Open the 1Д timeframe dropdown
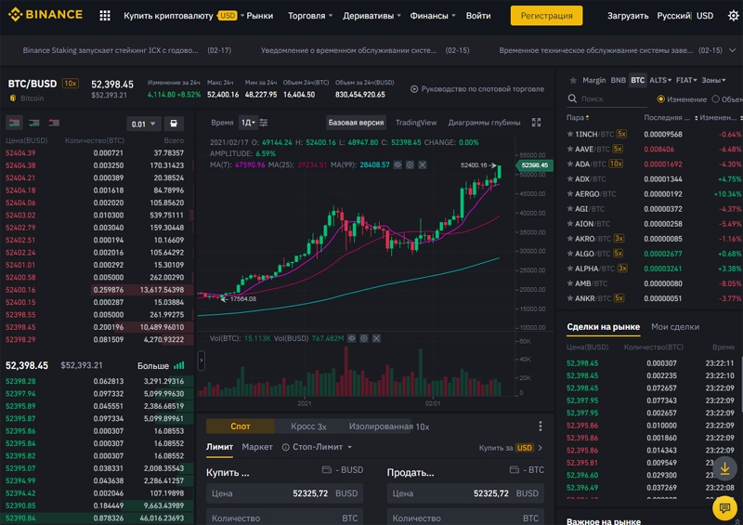Screen dimensions: 743x525 pyautogui.click(x=248, y=123)
